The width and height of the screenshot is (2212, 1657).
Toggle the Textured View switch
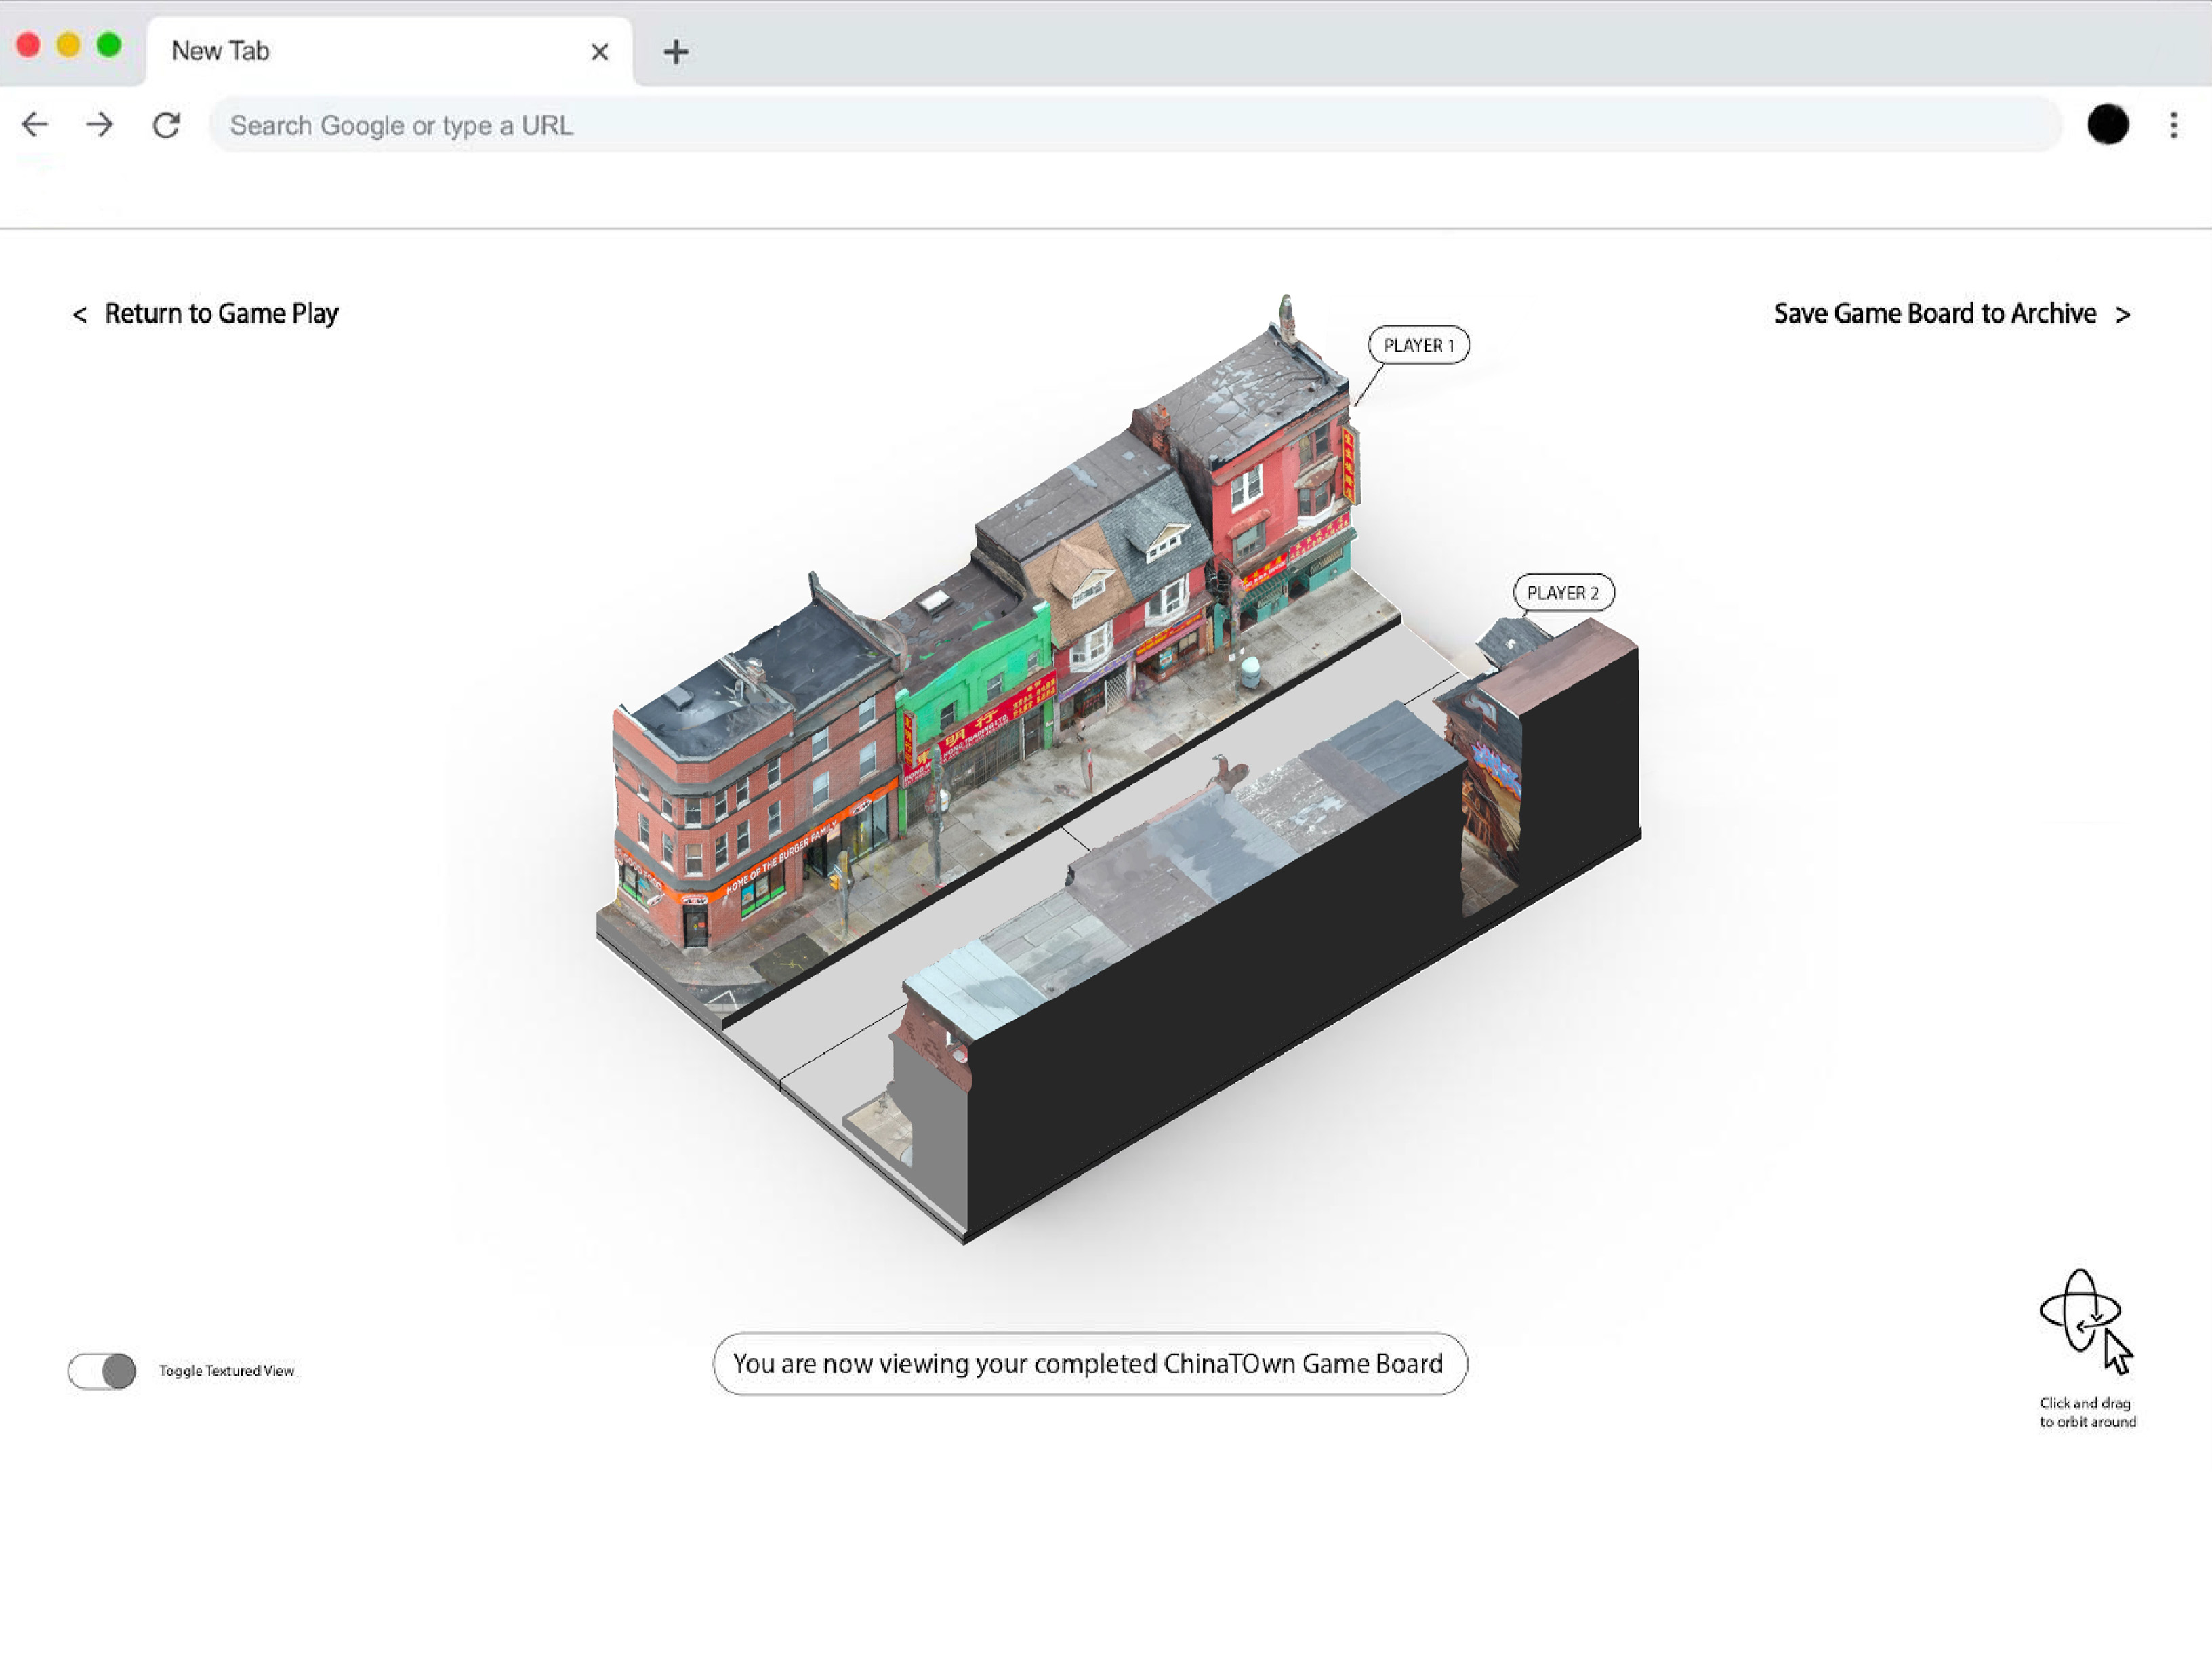tap(102, 1371)
